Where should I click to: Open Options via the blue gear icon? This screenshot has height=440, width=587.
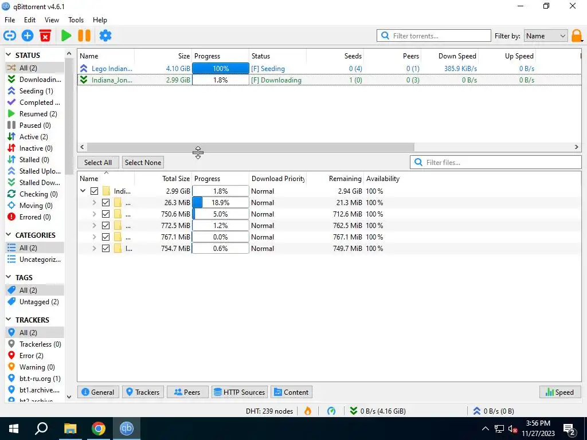(105, 36)
